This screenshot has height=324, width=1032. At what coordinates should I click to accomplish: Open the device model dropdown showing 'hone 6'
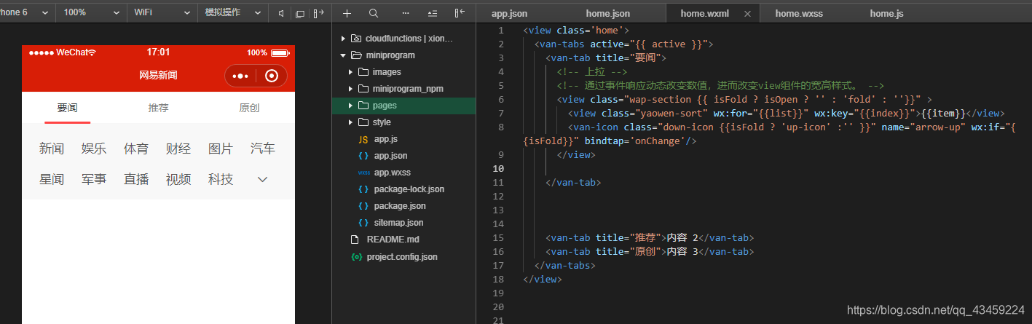coord(26,13)
